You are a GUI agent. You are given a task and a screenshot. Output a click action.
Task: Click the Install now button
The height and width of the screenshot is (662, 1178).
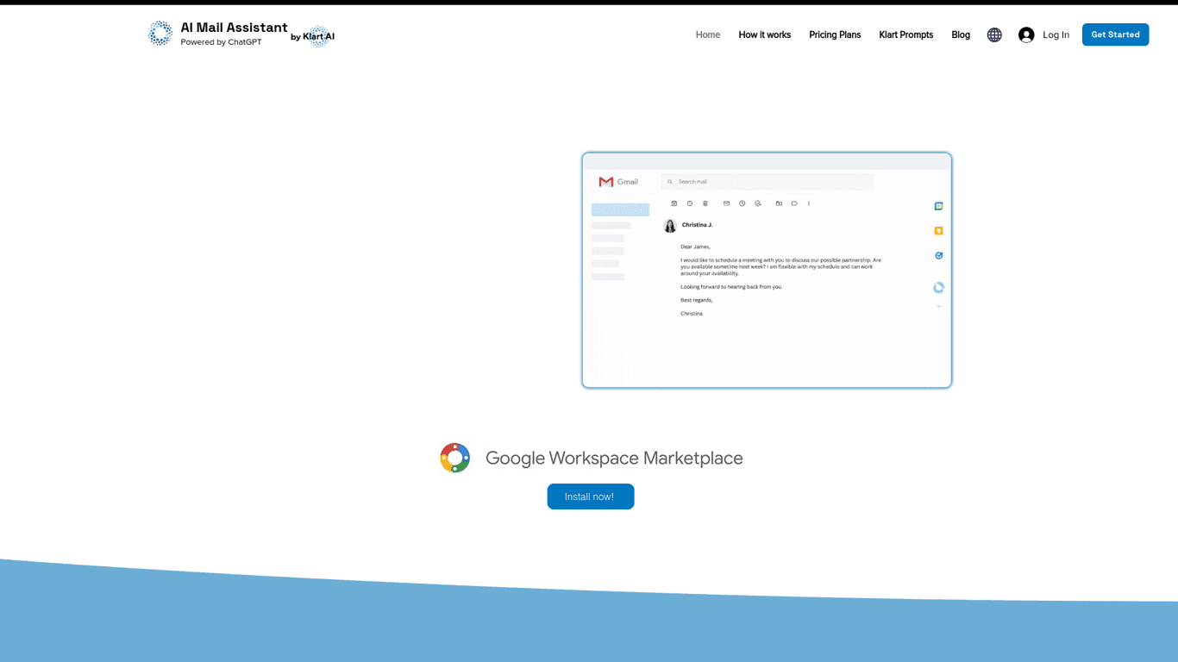tap(590, 496)
